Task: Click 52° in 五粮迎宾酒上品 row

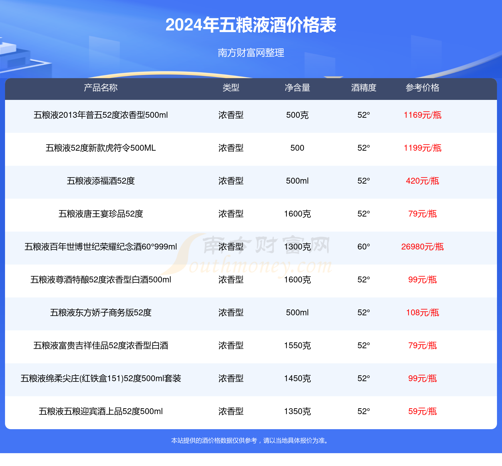Action: (x=364, y=411)
